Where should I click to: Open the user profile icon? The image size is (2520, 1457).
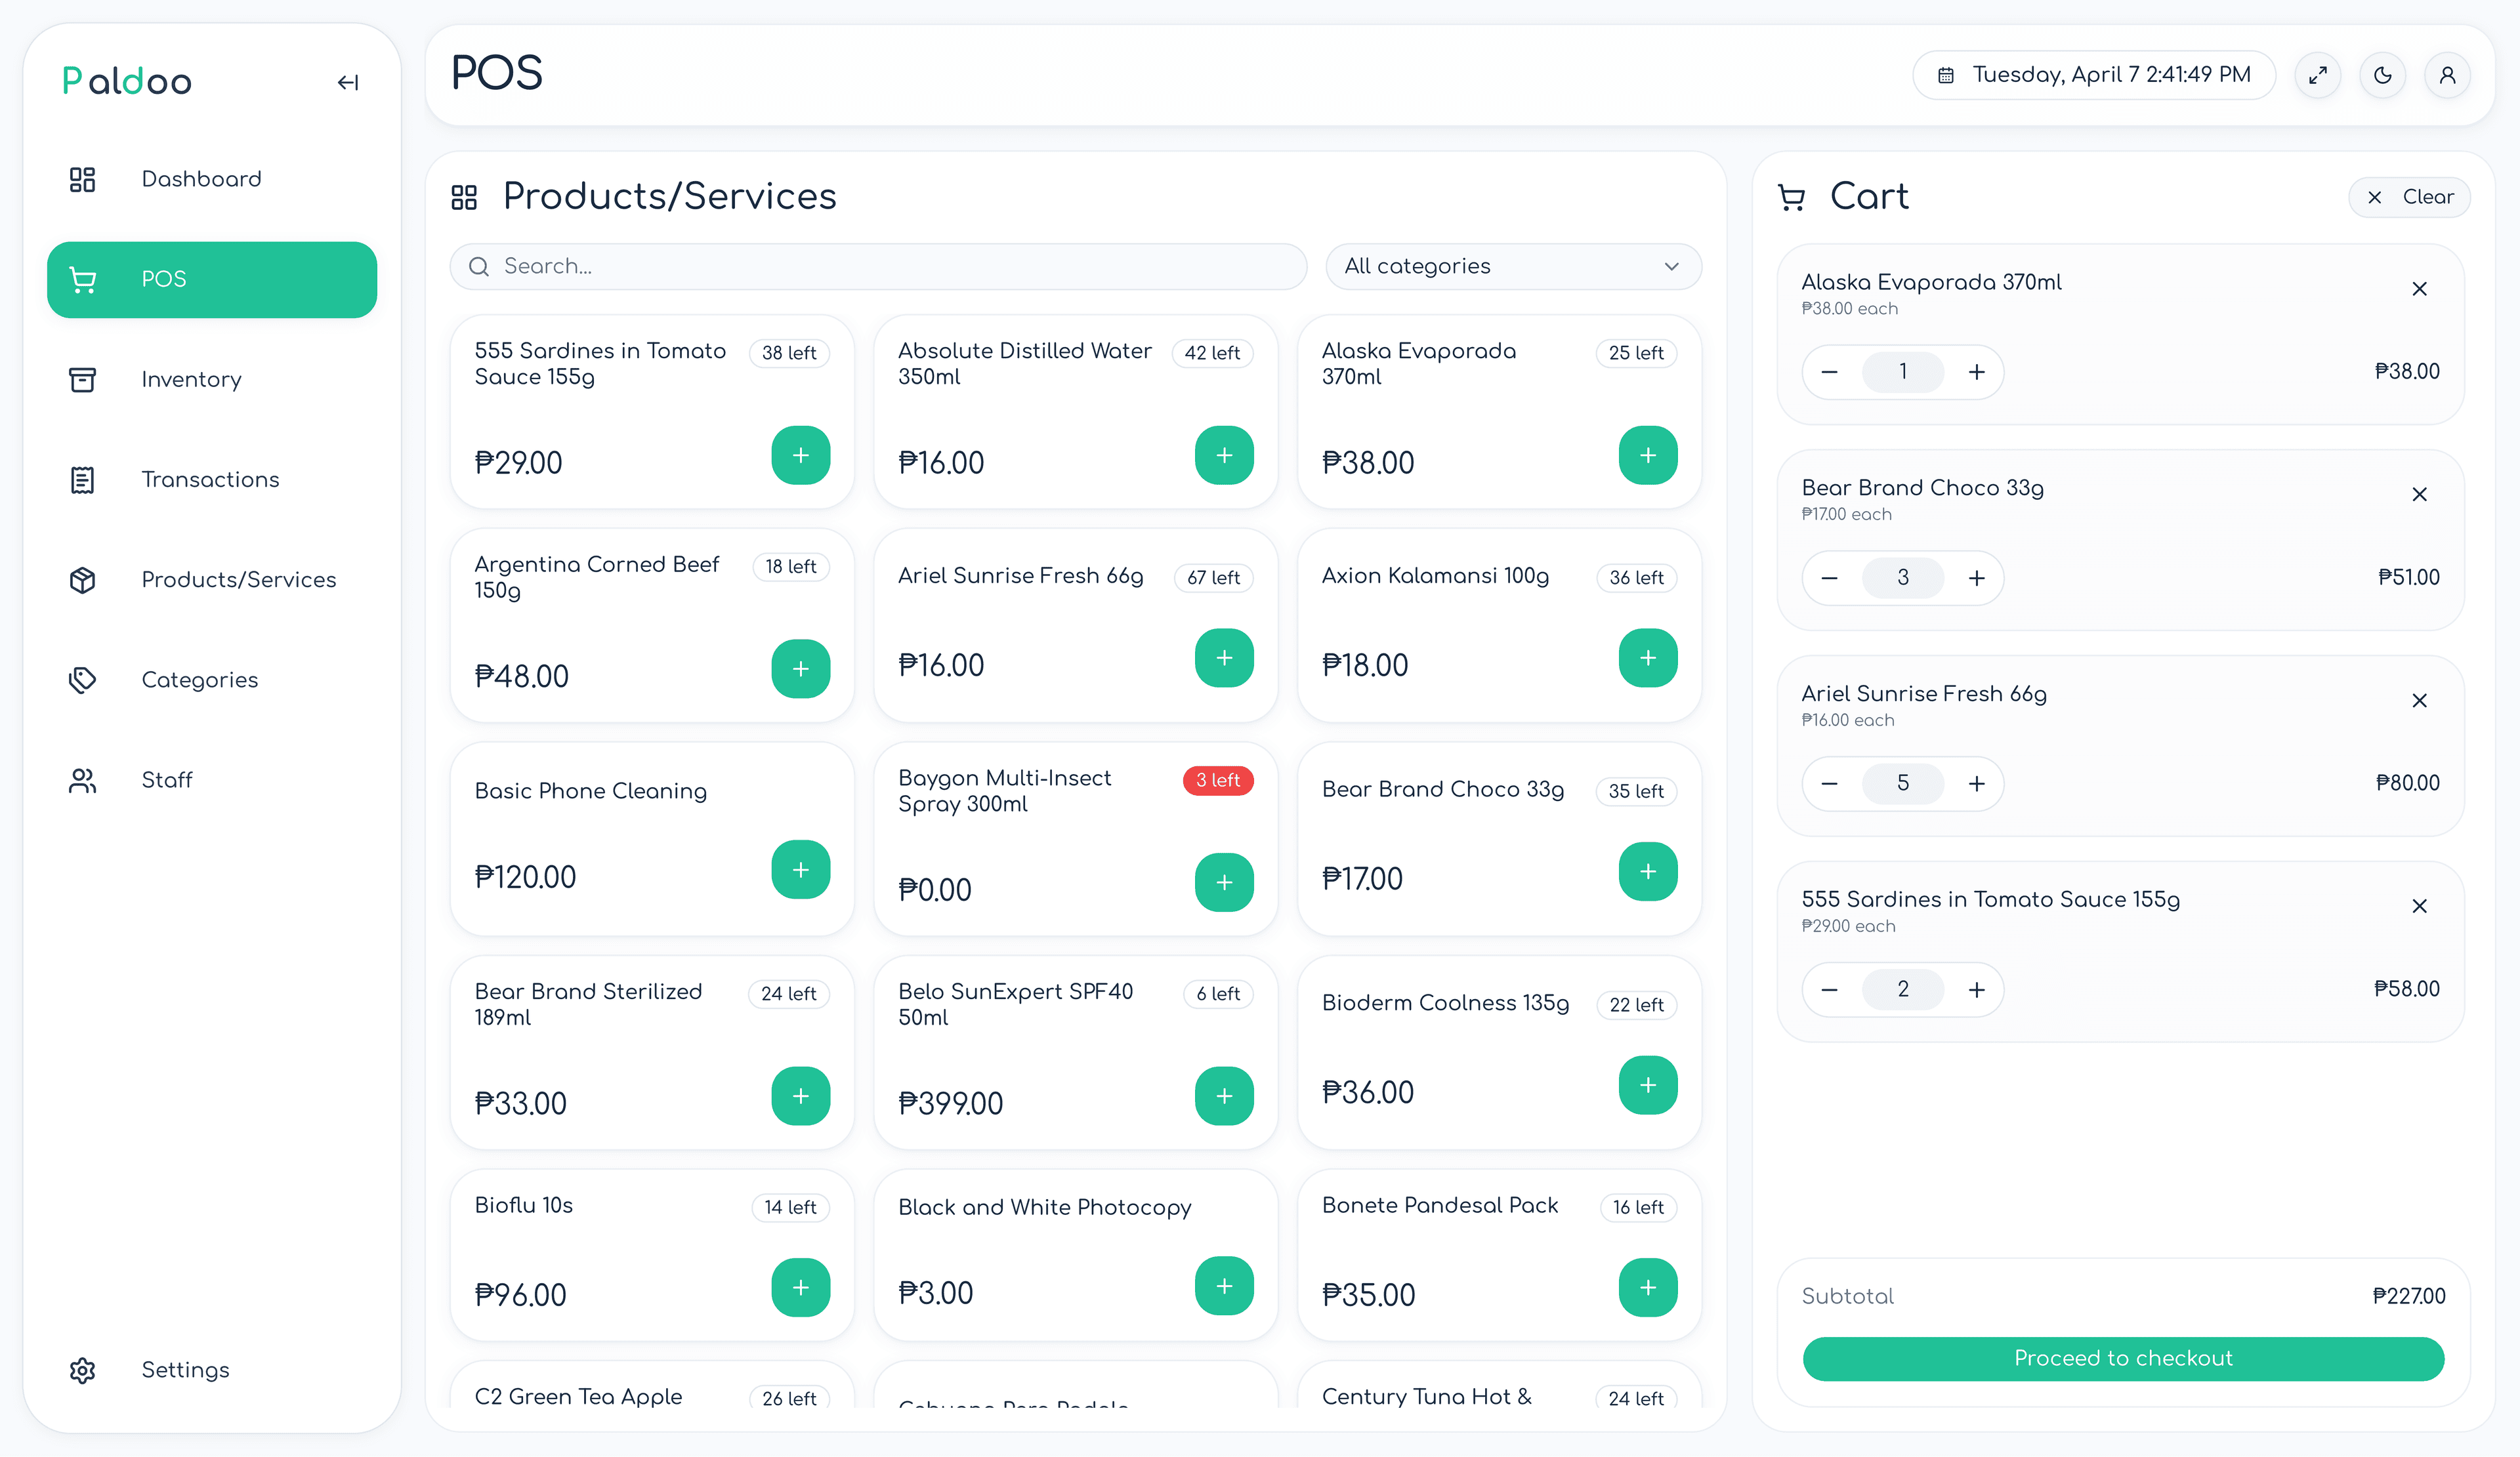(x=2447, y=75)
